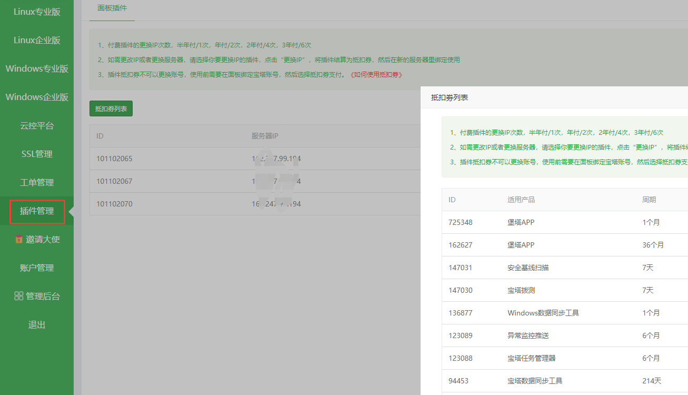Click the ID column header in server table
The width and height of the screenshot is (688, 395).
pos(100,136)
